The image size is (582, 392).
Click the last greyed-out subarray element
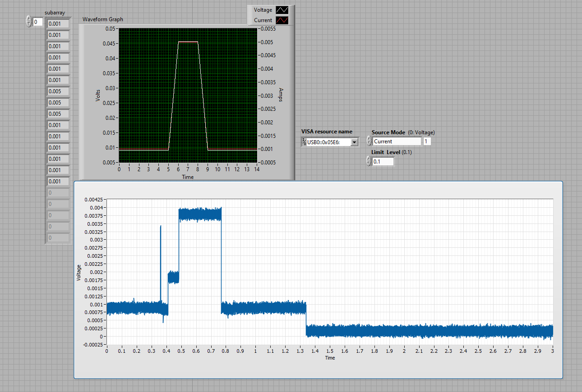(58, 238)
